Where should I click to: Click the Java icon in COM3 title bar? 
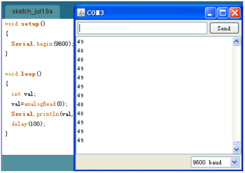[81, 13]
